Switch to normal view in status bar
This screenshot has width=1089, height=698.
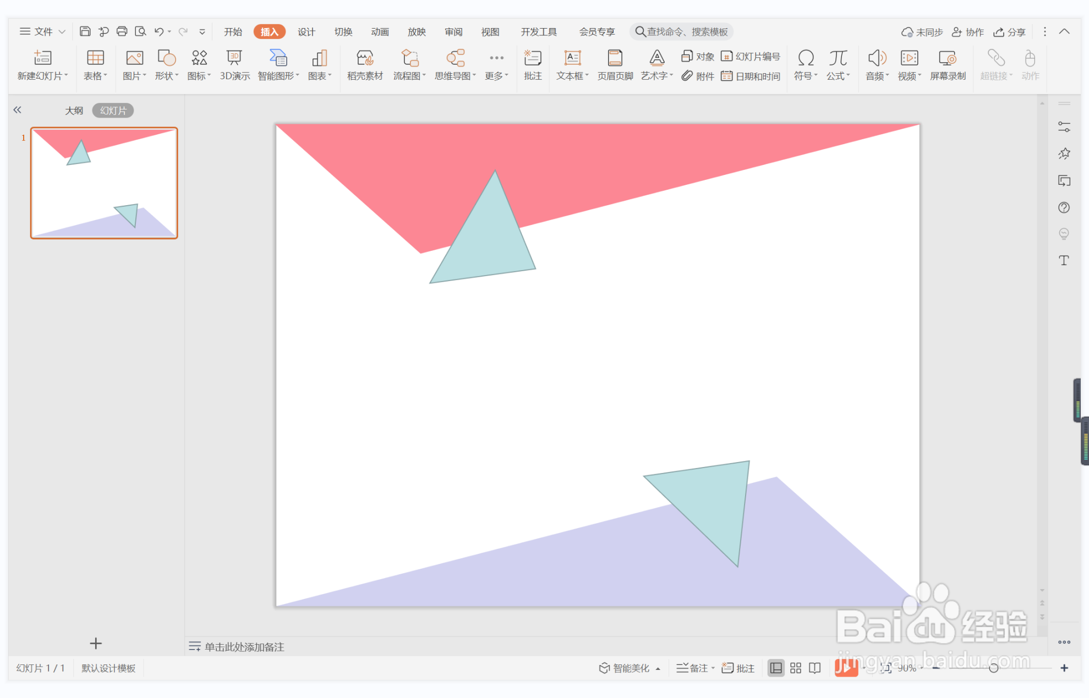[x=776, y=668]
